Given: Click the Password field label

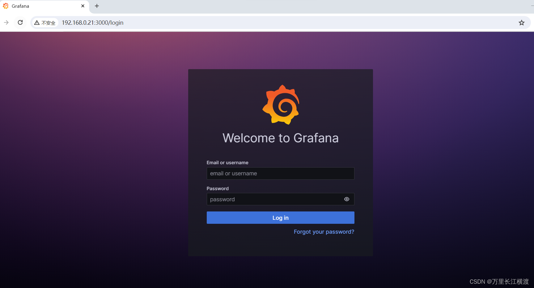Looking at the screenshot, I should (218, 189).
